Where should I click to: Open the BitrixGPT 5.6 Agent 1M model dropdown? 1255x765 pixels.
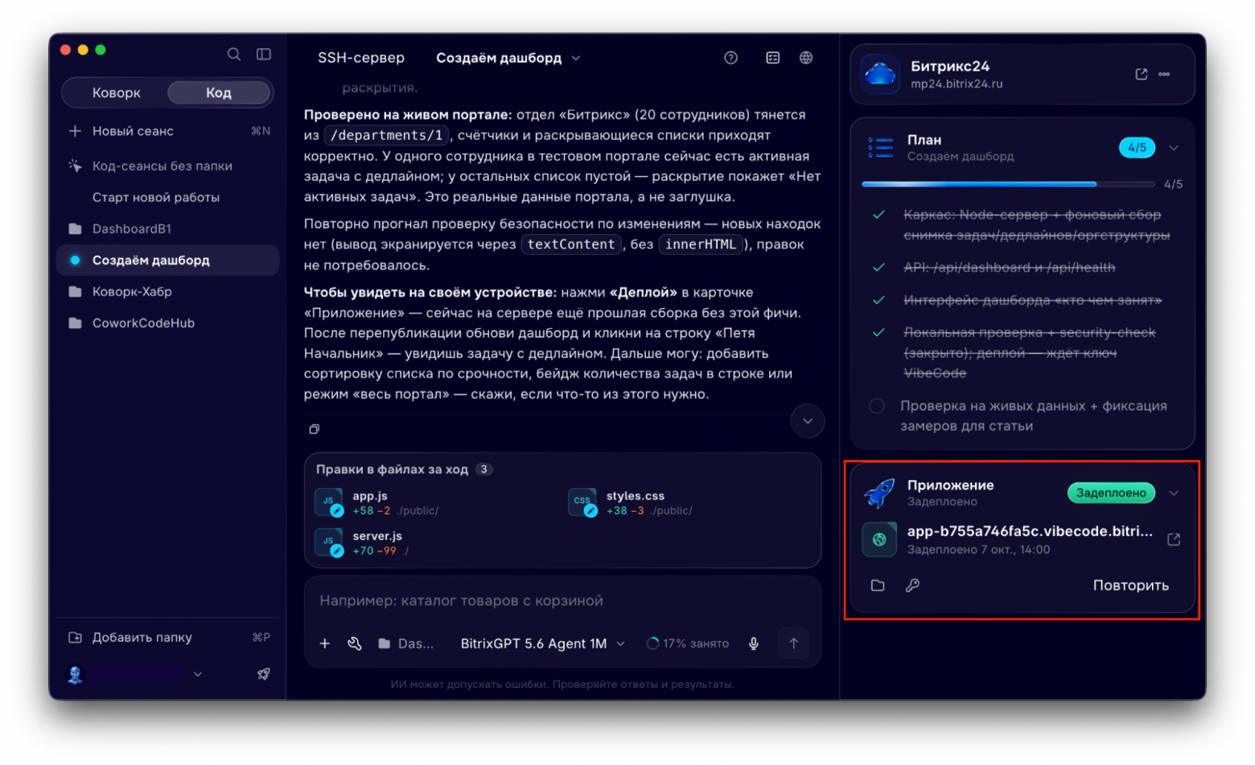pyautogui.click(x=542, y=644)
